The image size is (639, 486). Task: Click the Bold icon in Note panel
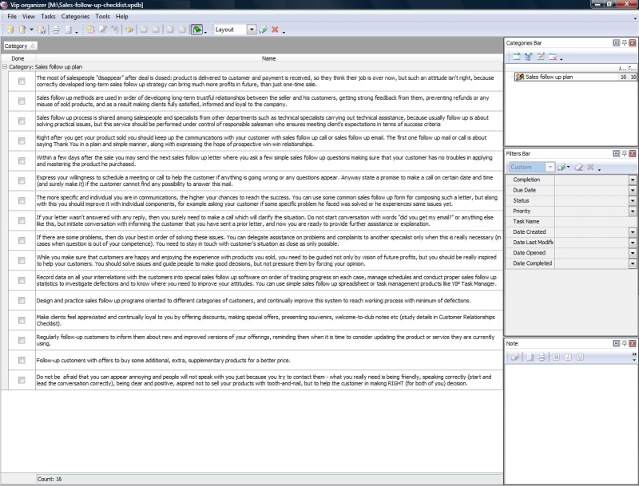(557, 356)
